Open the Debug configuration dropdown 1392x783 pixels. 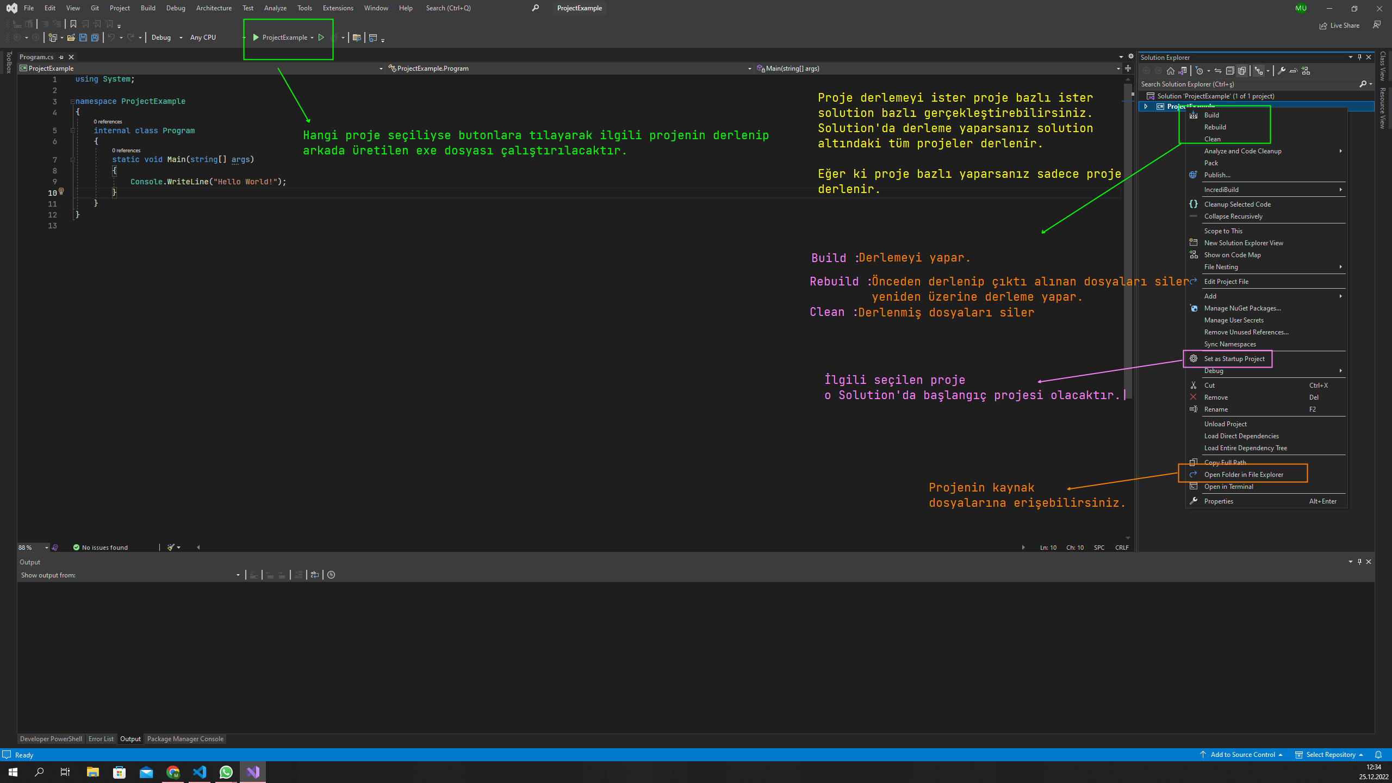pyautogui.click(x=167, y=38)
